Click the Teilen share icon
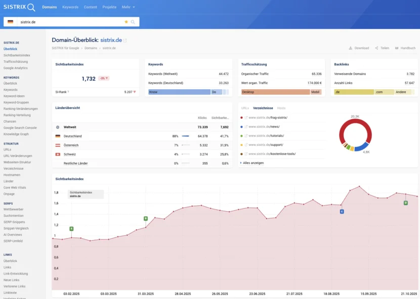This screenshot has height=299, width=420. [376, 48]
